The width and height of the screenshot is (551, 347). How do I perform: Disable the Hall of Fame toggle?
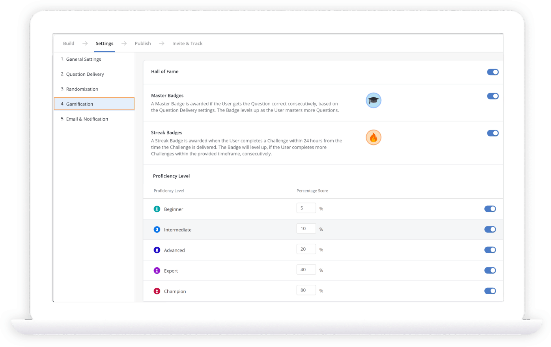[x=493, y=72]
